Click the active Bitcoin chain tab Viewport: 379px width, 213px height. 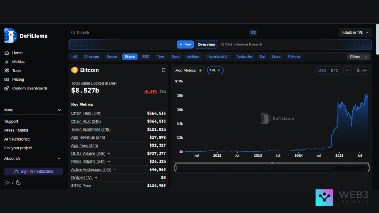pyautogui.click(x=130, y=57)
